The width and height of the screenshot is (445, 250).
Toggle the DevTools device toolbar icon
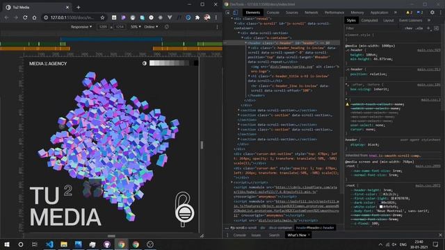235,12
